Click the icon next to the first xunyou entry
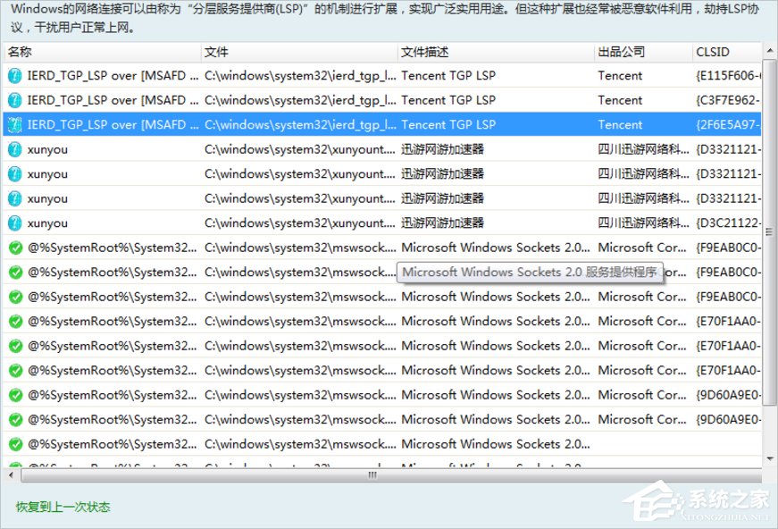 point(17,149)
